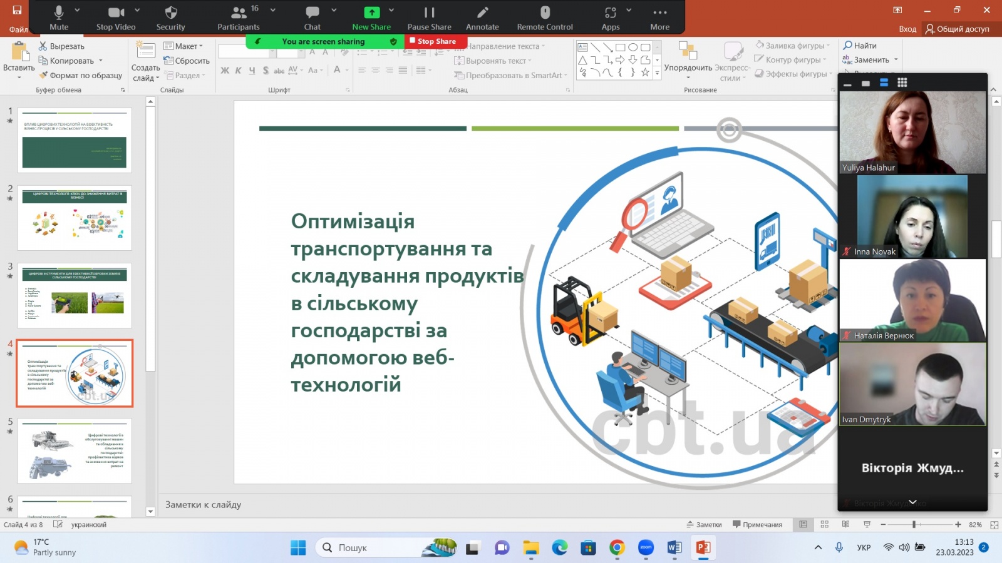Select the star shape in shapes gallery
This screenshot has height=563, width=1002.
pos(645,73)
